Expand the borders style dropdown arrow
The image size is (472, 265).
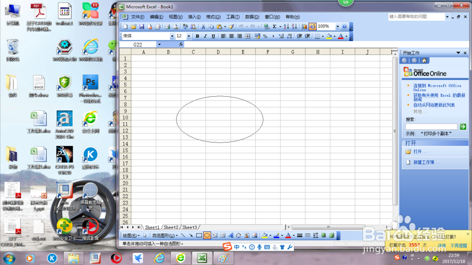click(323, 36)
